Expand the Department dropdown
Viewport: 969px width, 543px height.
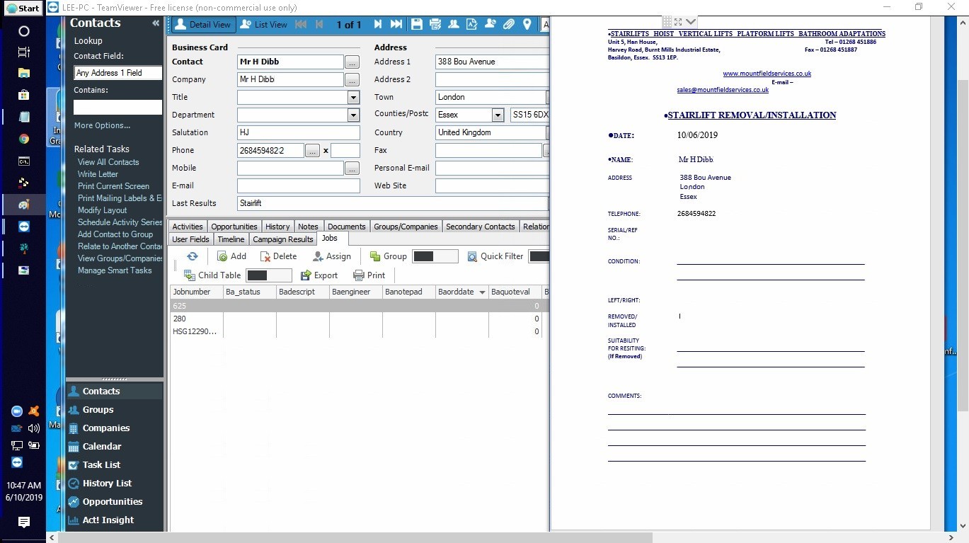[353, 115]
